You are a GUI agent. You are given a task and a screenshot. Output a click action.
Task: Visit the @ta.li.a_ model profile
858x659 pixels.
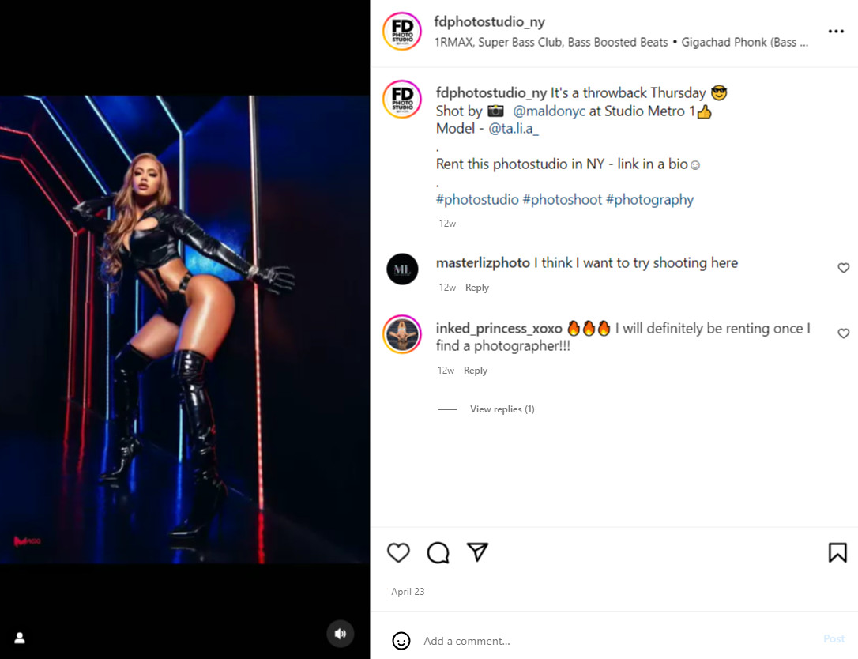point(514,129)
